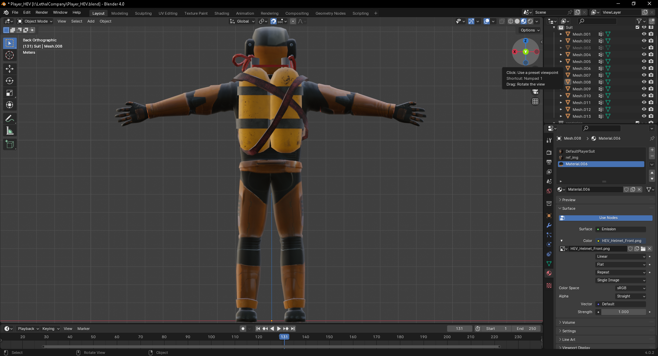
Task: Collapse the Suit collection
Action: (554, 27)
